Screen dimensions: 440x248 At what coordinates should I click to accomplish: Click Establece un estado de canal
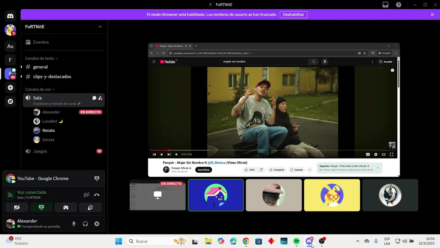57,104
